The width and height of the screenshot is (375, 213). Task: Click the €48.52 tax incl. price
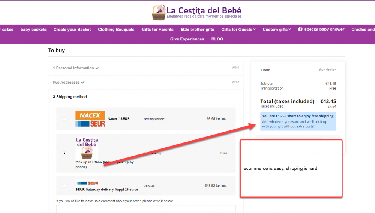pos(216,186)
